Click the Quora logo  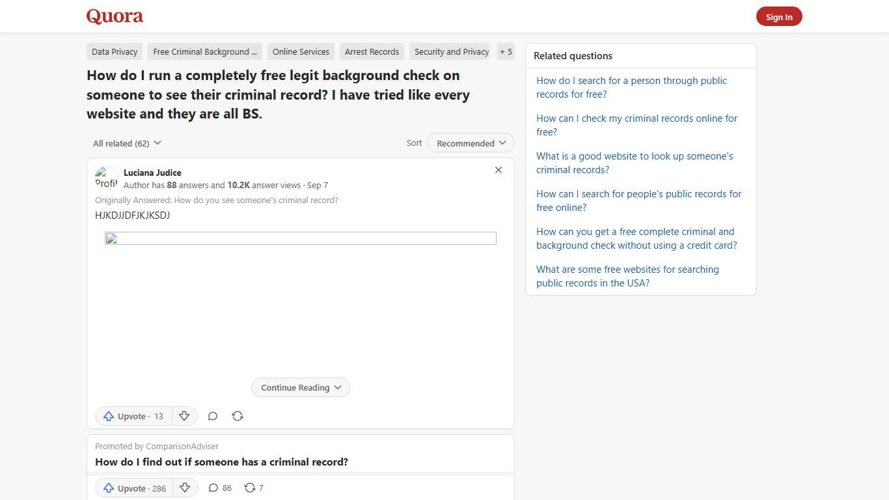pyautogui.click(x=115, y=16)
